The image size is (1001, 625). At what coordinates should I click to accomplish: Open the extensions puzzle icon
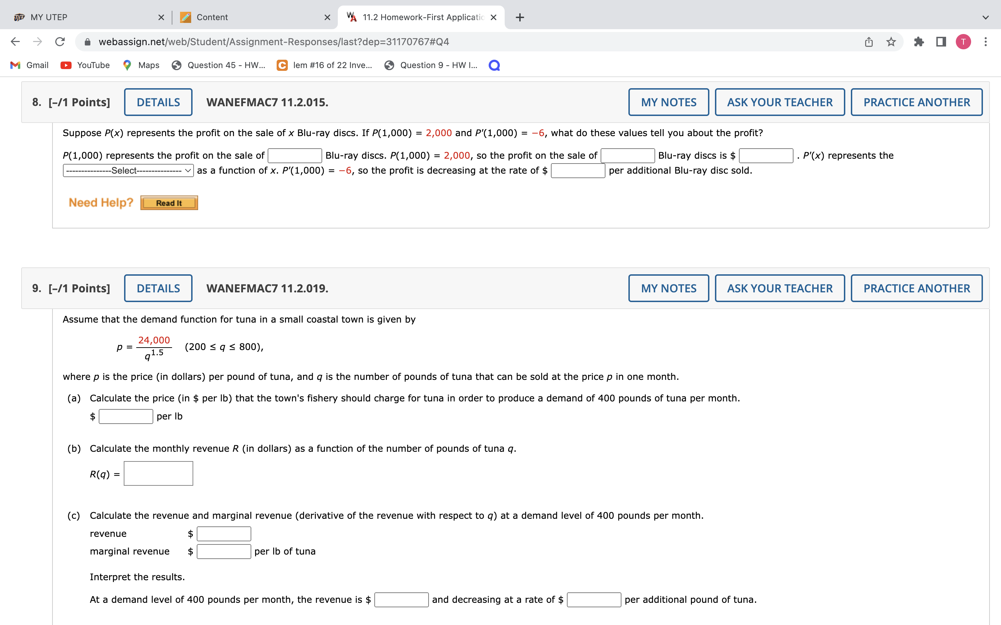pos(919,42)
